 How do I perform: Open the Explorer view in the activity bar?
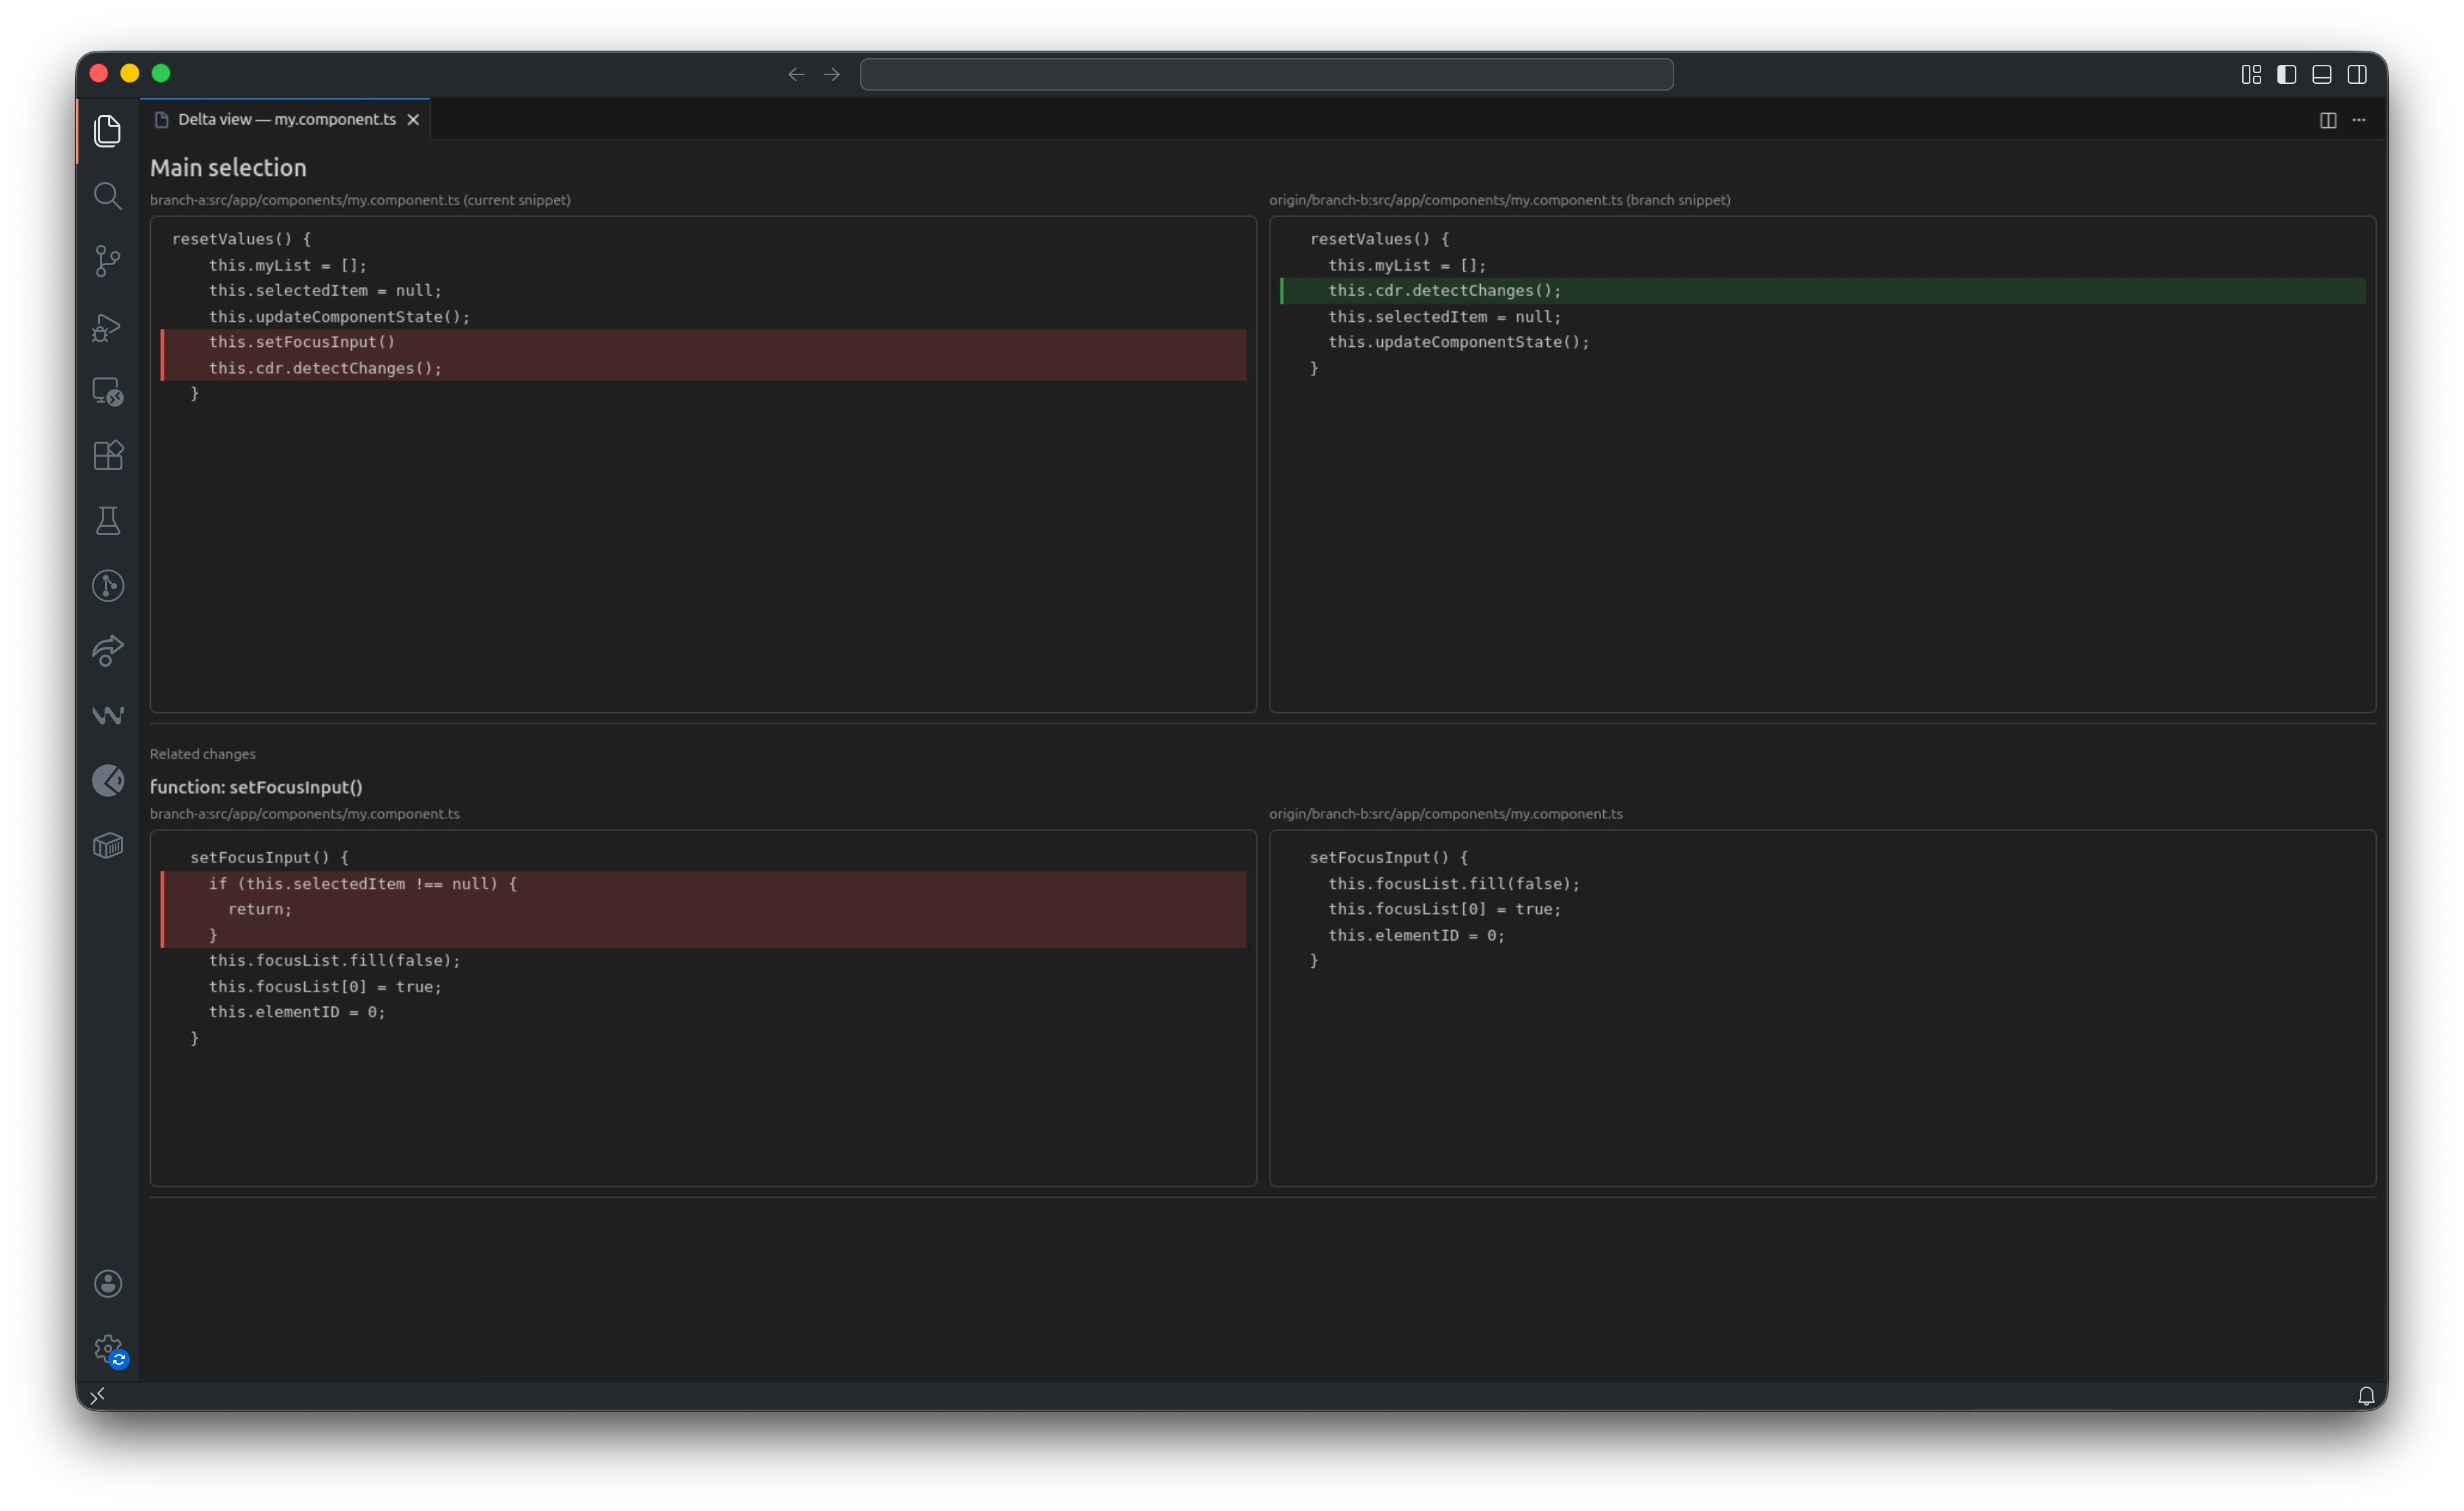(108, 131)
